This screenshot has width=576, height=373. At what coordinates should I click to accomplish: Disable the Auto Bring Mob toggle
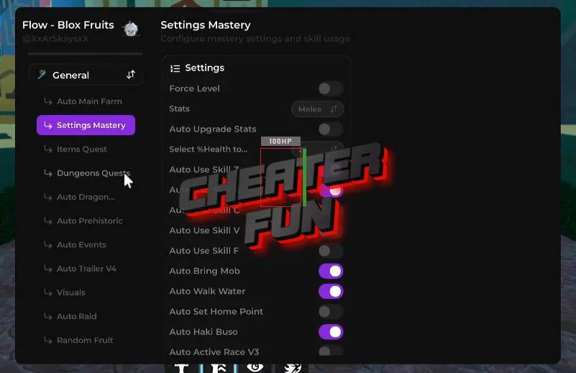point(331,271)
